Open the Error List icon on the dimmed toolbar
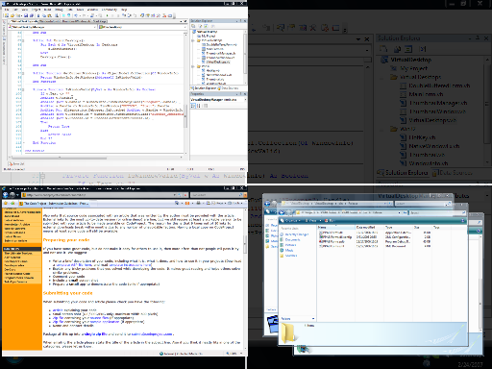This screenshot has height=369, width=492. [x=325, y=28]
